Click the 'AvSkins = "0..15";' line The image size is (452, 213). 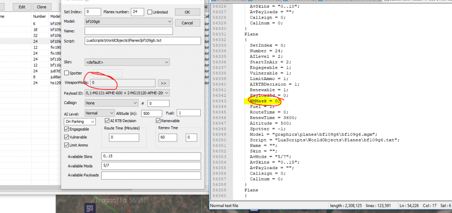click(275, 162)
